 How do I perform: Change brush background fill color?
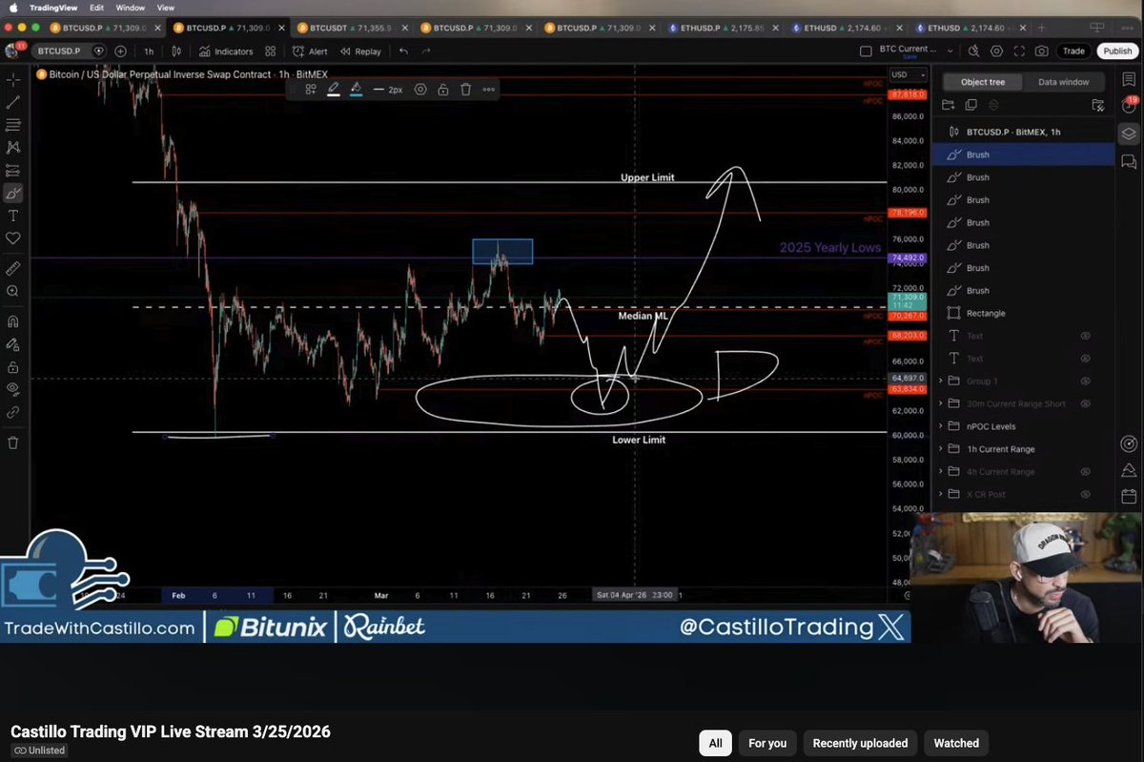pos(356,89)
